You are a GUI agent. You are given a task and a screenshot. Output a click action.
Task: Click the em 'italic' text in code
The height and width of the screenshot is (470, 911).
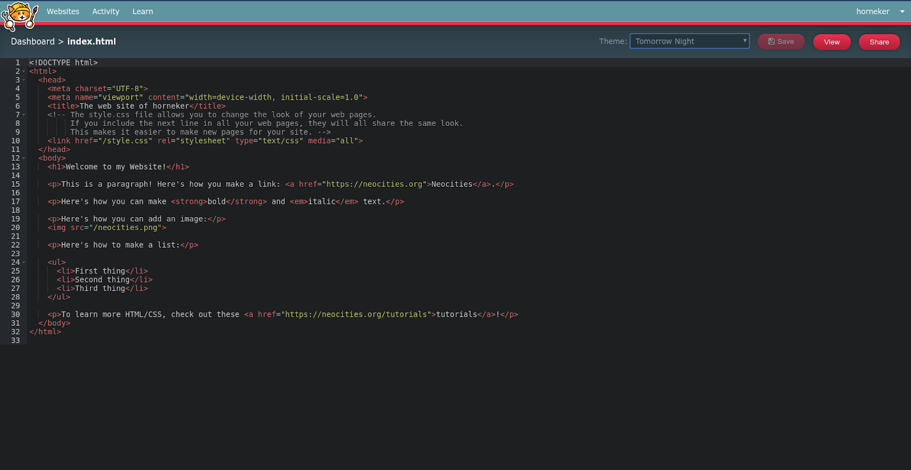coord(322,202)
